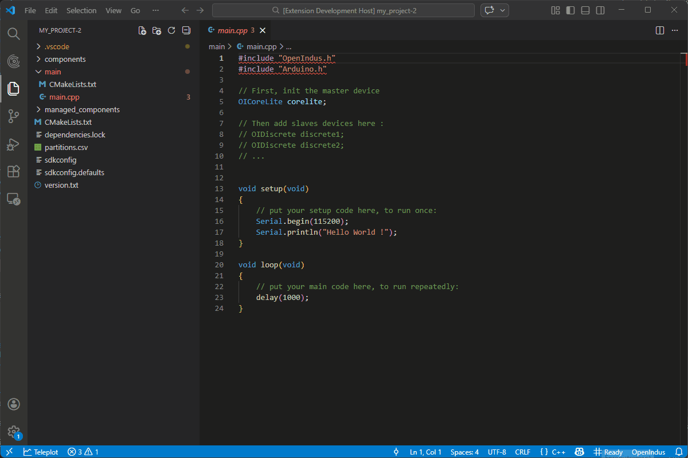Open the Selection menu
Screen dimensions: 688x458
coord(81,10)
